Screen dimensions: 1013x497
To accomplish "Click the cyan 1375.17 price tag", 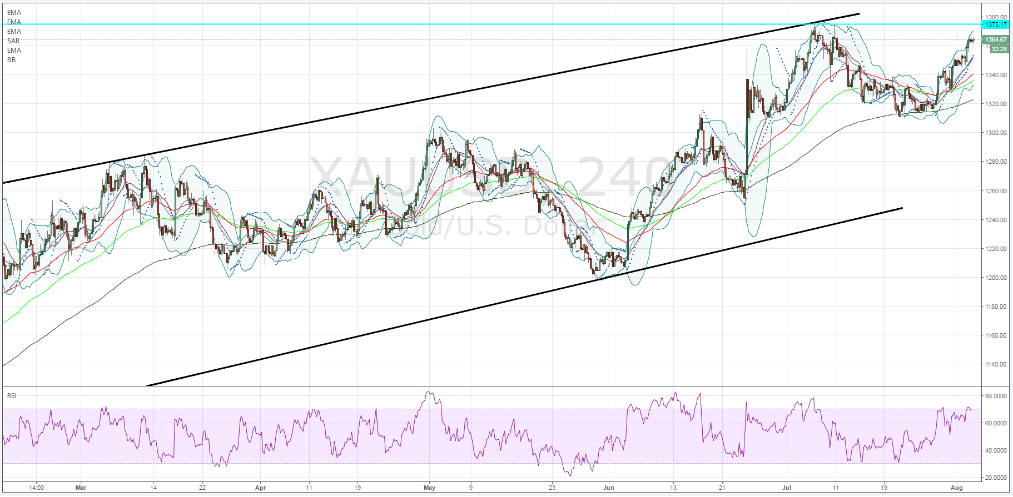I will [x=995, y=24].
